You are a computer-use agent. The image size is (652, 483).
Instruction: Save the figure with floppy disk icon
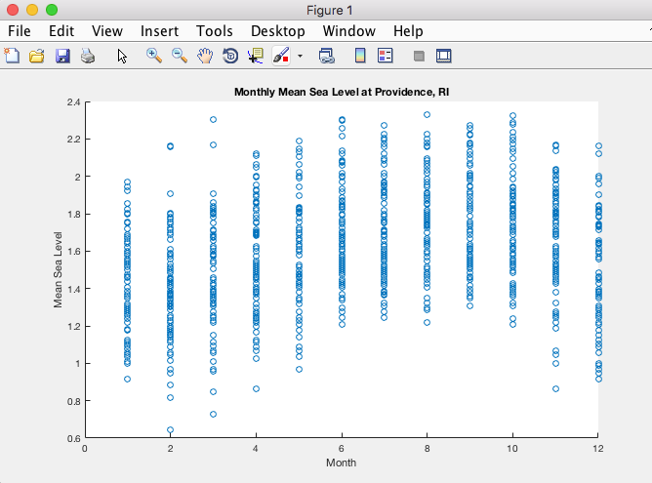click(x=62, y=56)
